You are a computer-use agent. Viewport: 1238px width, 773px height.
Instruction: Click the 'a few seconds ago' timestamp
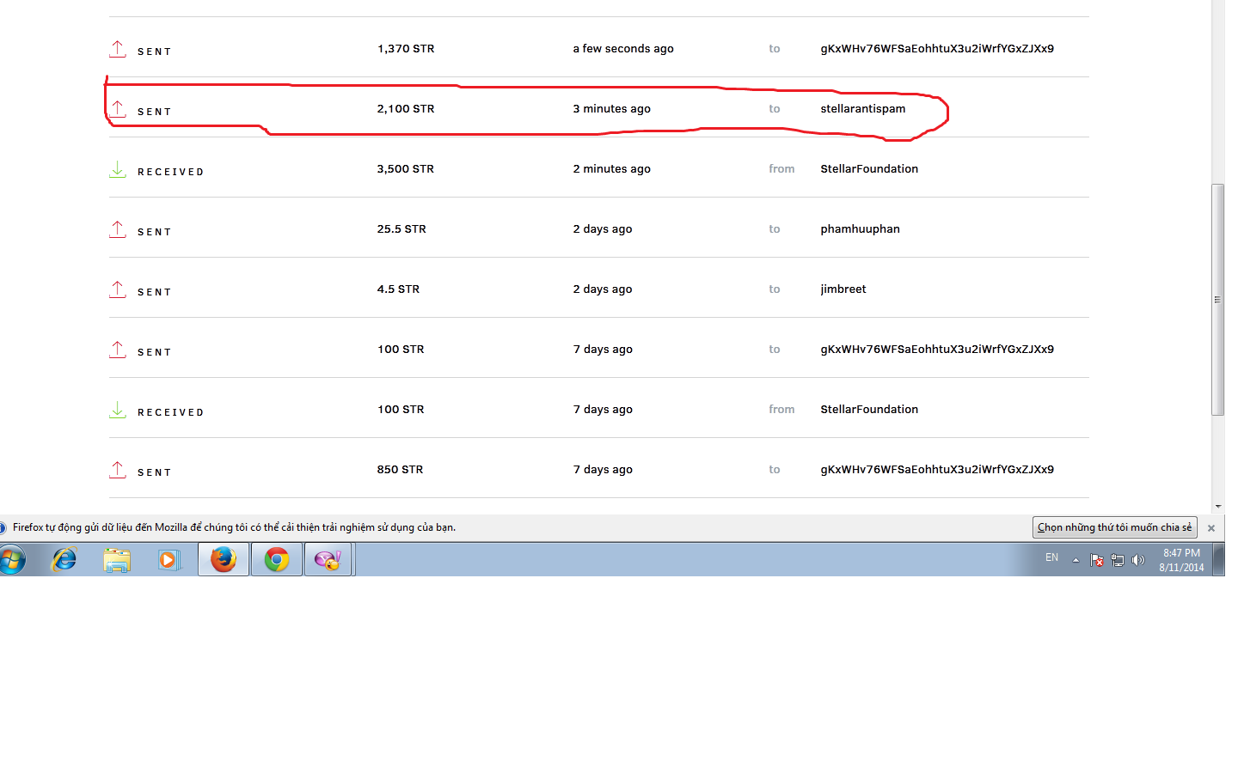point(623,49)
